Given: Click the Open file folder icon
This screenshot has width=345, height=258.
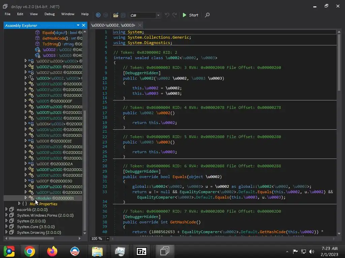Looking at the screenshot, I should [116, 15].
